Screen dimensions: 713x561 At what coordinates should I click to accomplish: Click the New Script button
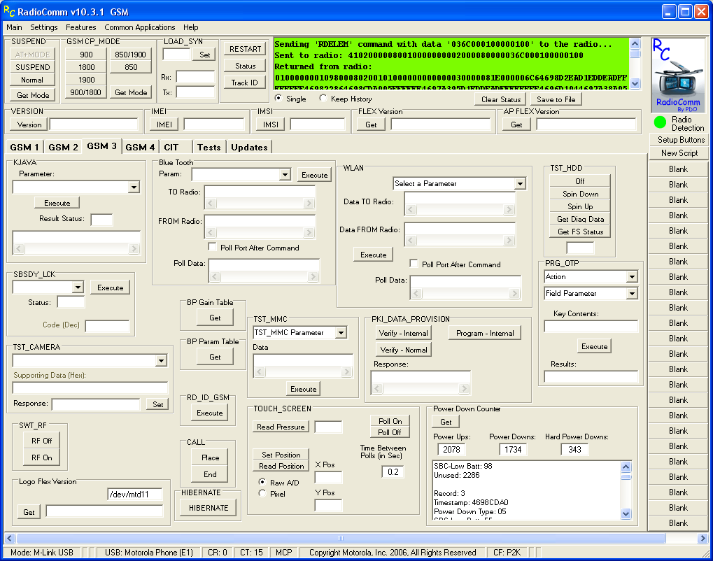click(x=679, y=153)
